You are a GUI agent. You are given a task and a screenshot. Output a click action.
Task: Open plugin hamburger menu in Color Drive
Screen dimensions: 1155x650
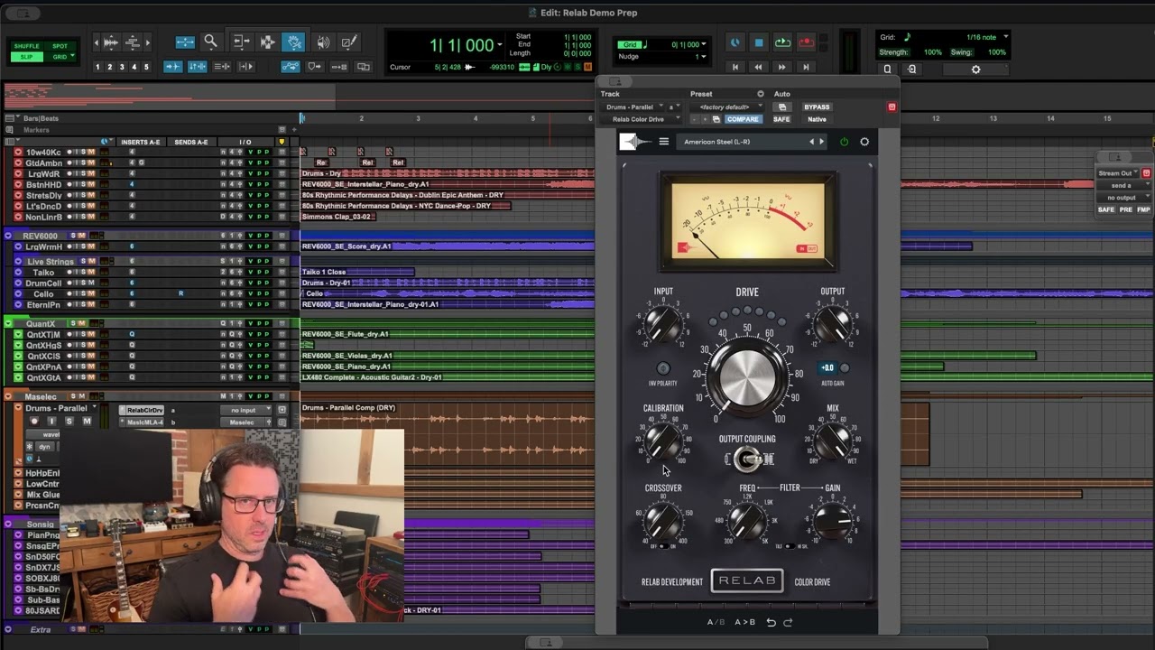coord(664,142)
